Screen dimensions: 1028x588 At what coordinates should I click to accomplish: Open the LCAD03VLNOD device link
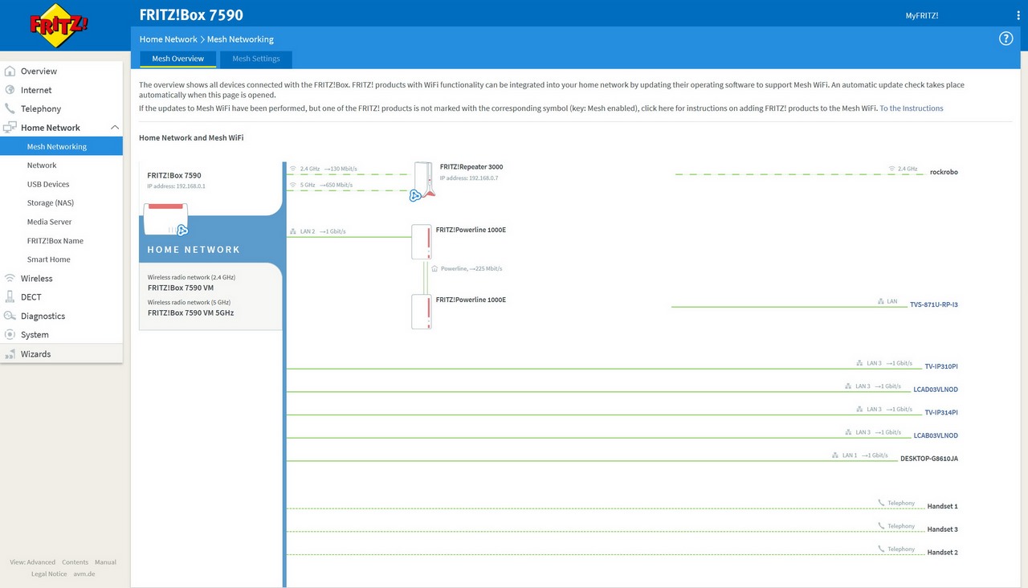tap(936, 390)
